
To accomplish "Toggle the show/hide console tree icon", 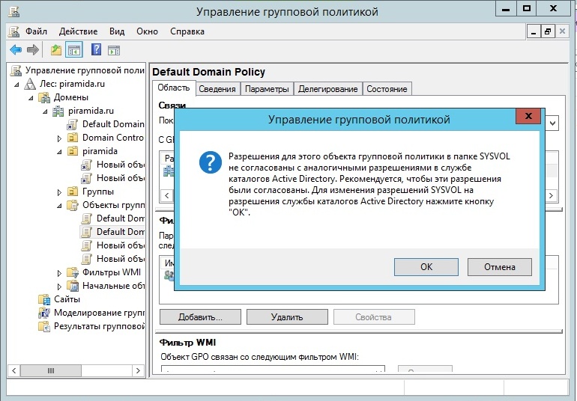I will (x=74, y=50).
